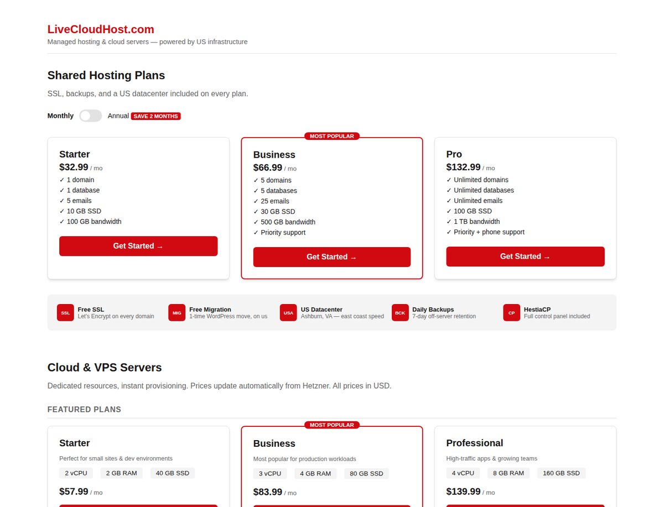Click the MIG free migration icon

177,312
